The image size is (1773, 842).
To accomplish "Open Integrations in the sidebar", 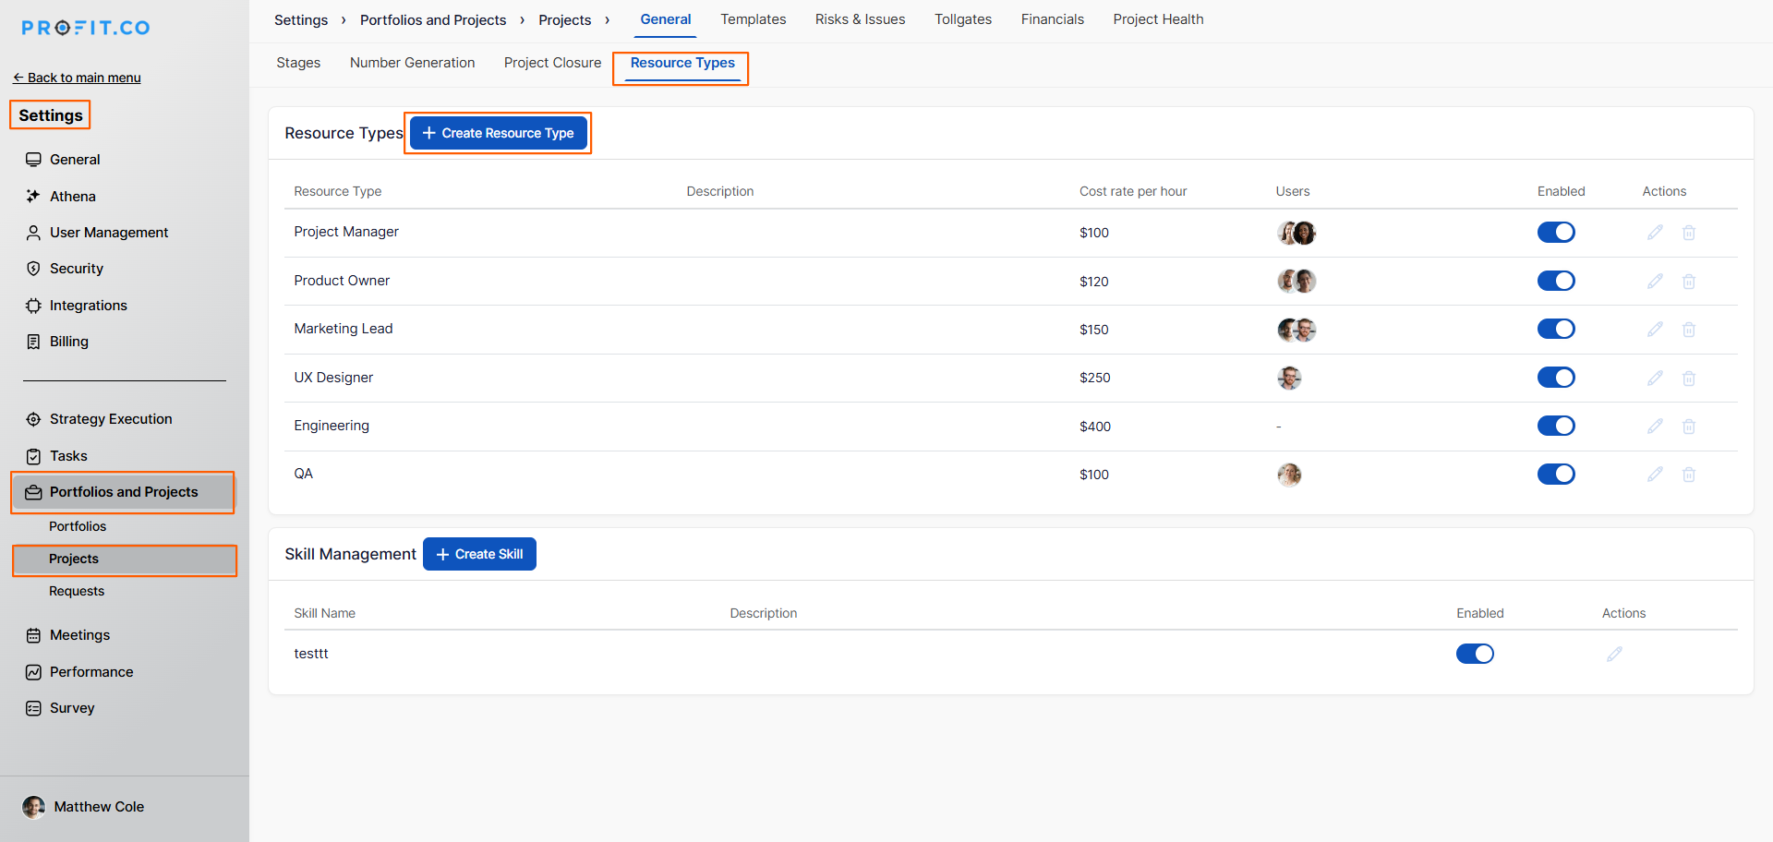I will 88,306.
